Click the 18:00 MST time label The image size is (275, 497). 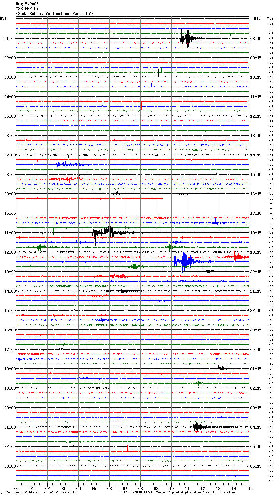[x=10, y=369]
